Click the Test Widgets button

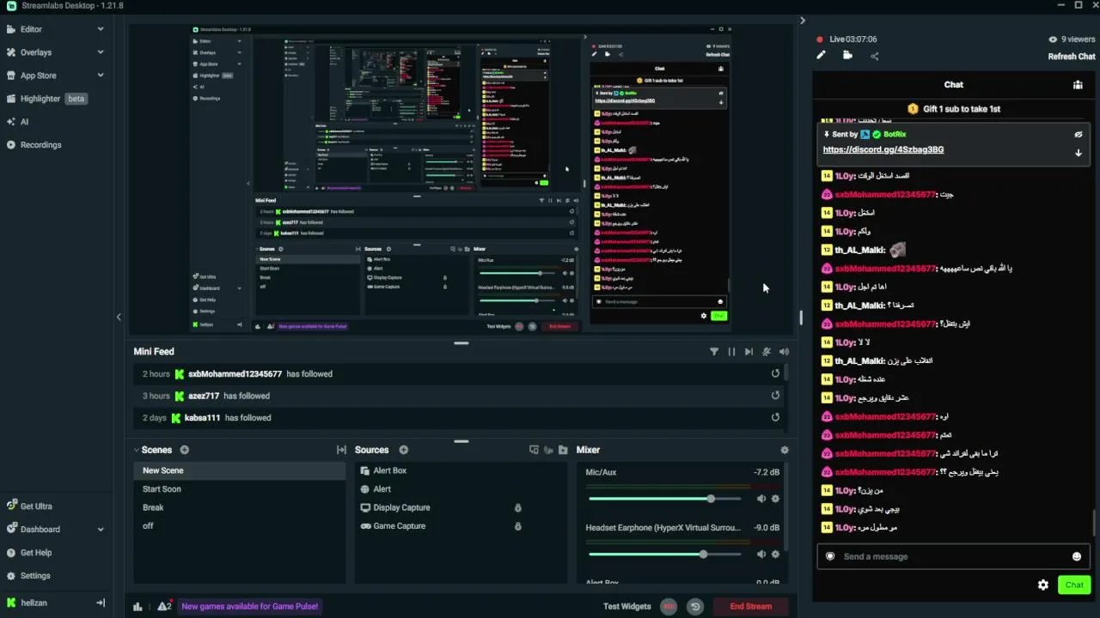[x=627, y=607]
